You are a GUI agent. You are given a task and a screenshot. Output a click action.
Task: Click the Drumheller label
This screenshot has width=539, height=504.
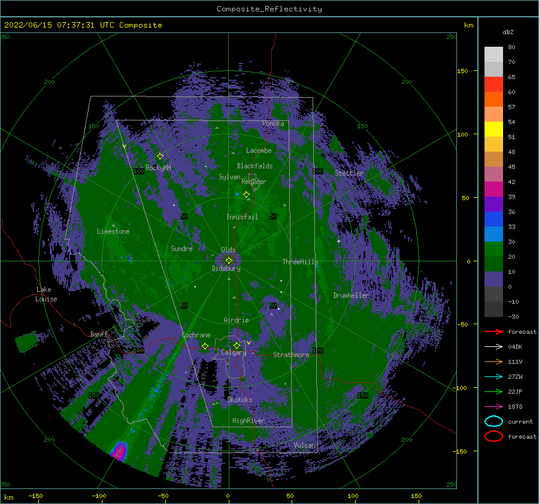pyautogui.click(x=351, y=295)
